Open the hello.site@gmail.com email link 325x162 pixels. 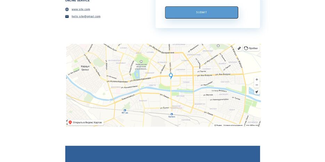[x=86, y=17]
